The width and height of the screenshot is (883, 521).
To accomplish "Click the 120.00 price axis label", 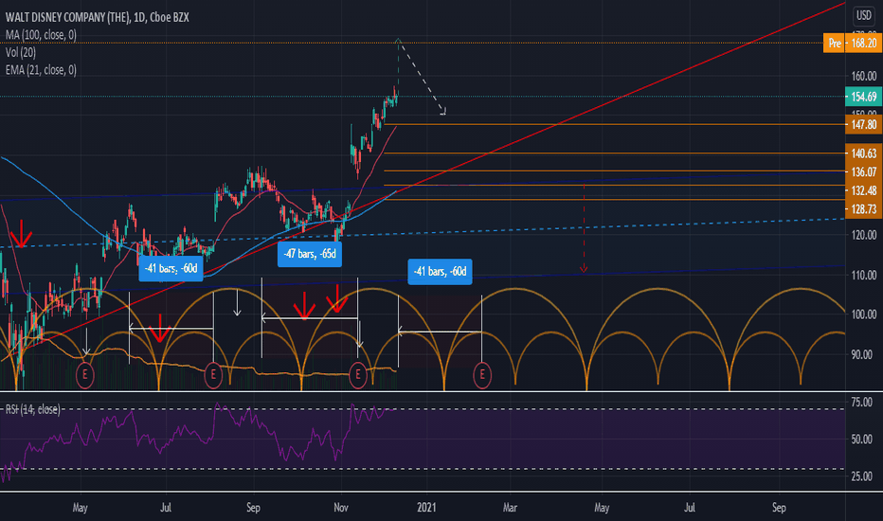I will pyautogui.click(x=863, y=235).
